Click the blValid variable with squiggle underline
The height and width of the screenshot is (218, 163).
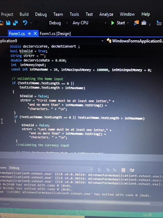coord(26,51)
